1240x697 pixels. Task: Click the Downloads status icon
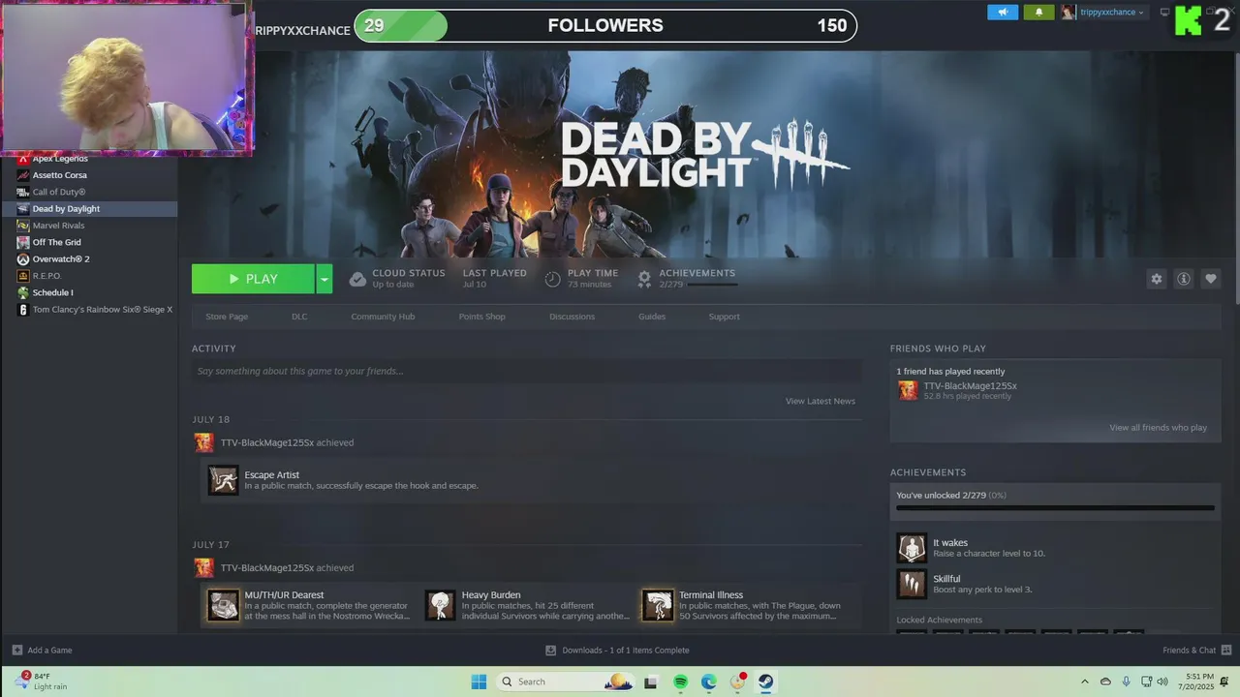(550, 650)
